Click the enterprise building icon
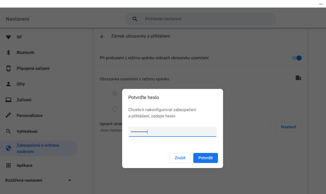 coord(298,78)
